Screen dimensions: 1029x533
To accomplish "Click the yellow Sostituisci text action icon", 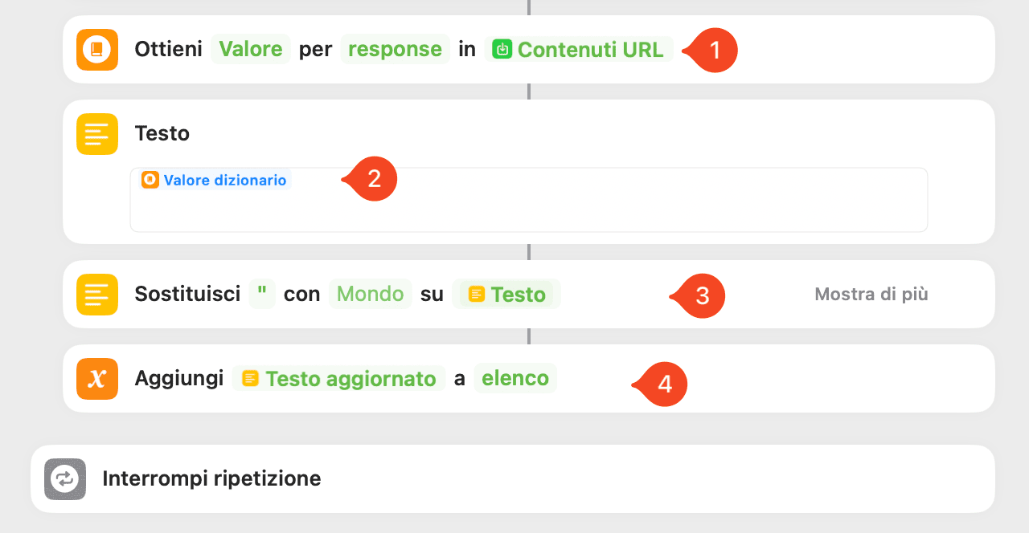I will (x=97, y=295).
